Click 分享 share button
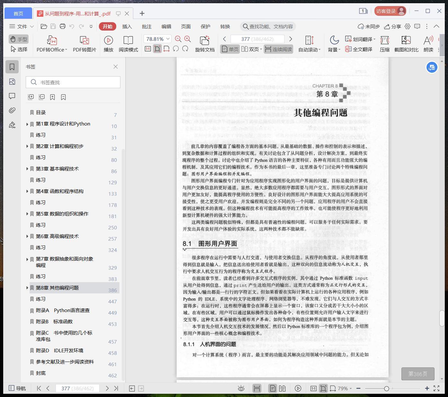The image size is (448, 397). point(392,26)
